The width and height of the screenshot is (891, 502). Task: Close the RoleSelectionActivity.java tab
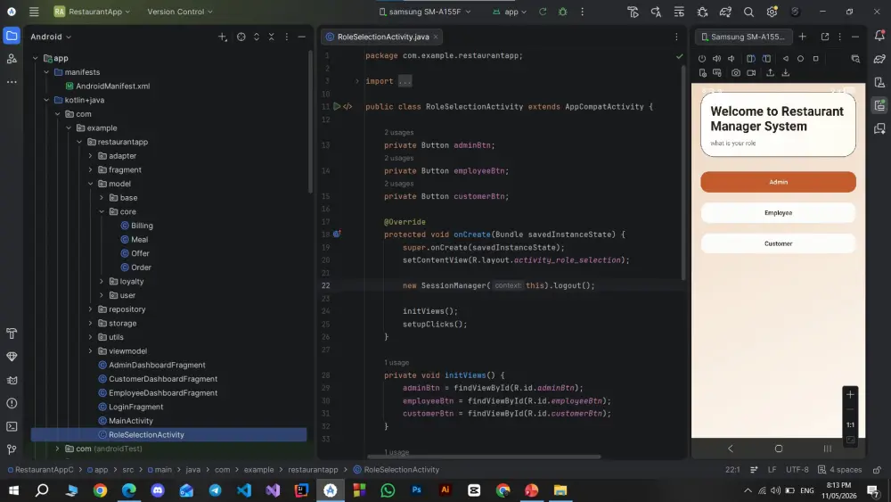[436, 37]
